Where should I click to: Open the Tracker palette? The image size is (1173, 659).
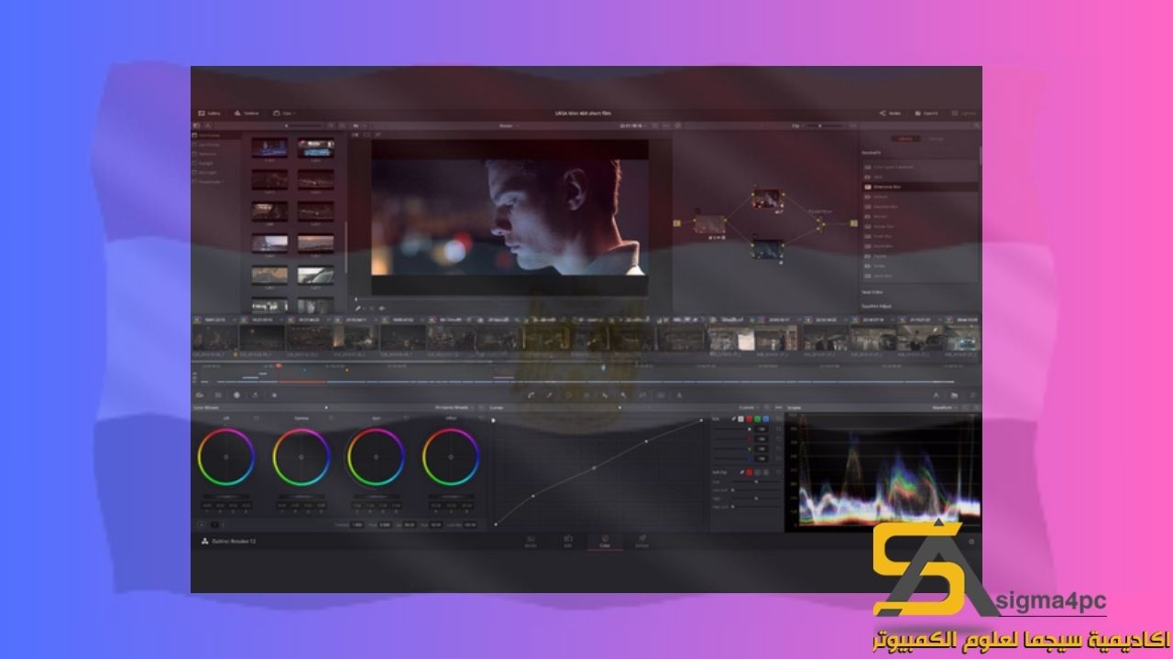coord(586,394)
